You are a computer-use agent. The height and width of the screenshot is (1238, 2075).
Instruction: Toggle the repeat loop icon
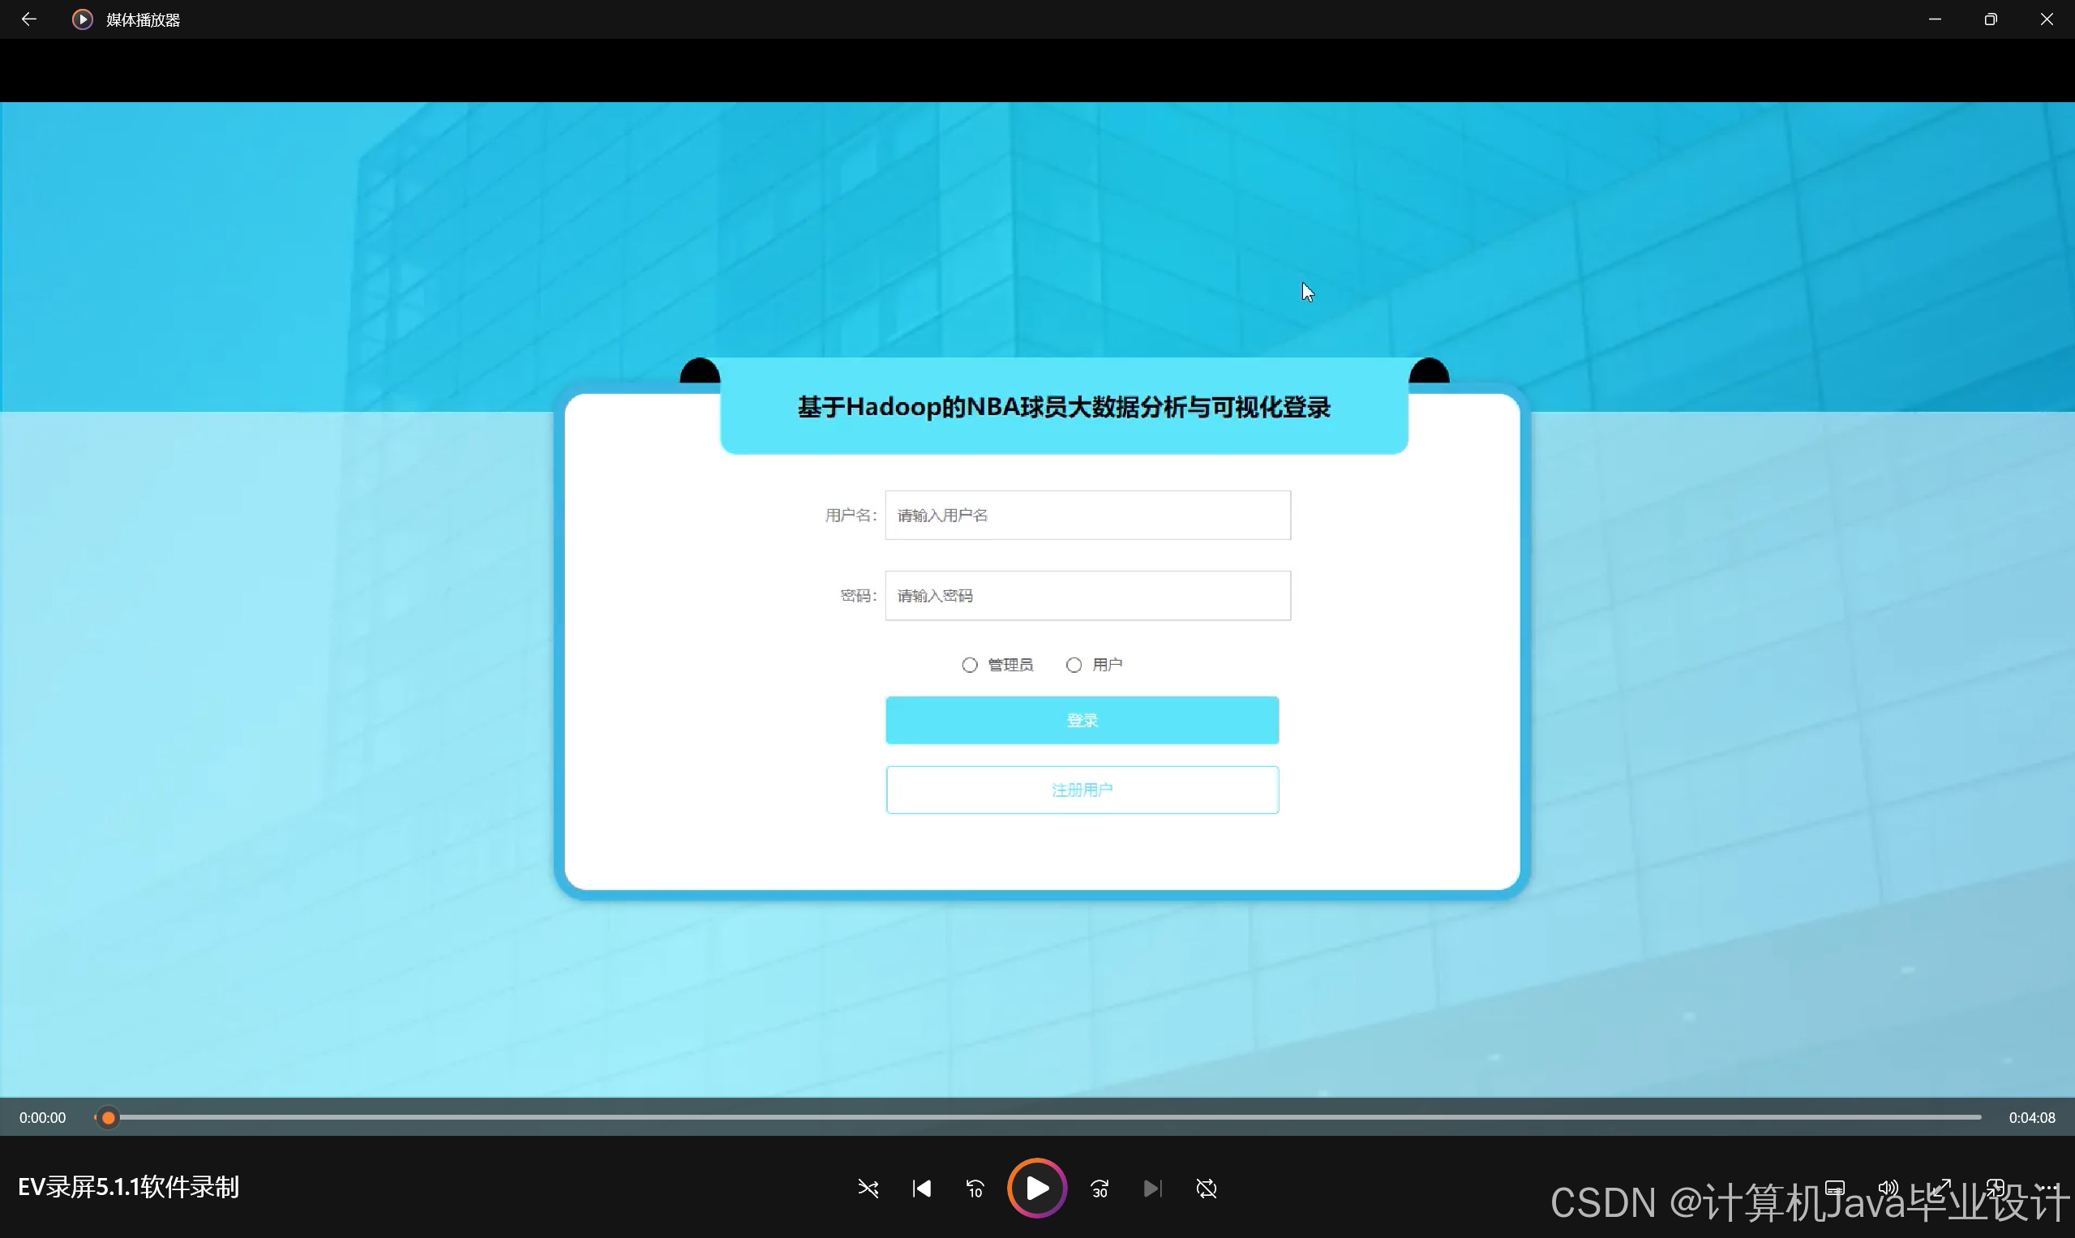click(x=1206, y=1188)
